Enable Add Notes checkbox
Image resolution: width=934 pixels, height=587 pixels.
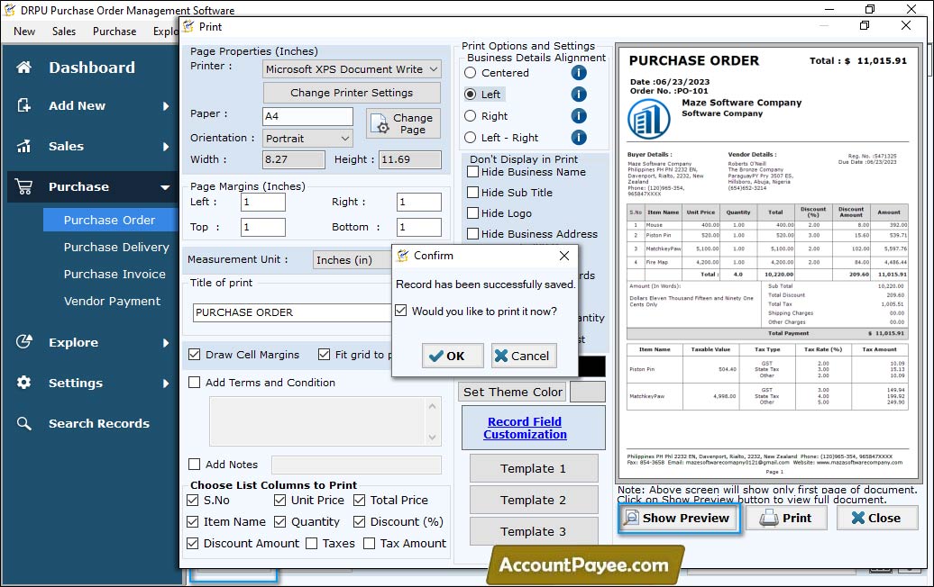click(194, 465)
